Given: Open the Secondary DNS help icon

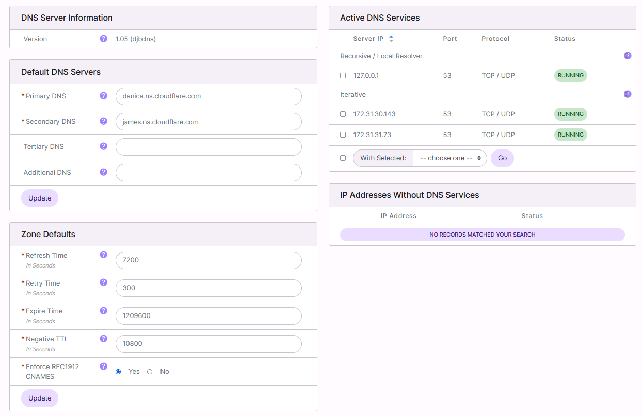Looking at the screenshot, I should point(103,121).
